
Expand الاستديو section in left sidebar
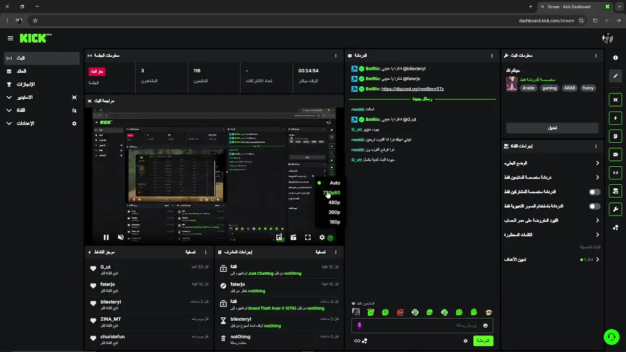[x=42, y=97]
